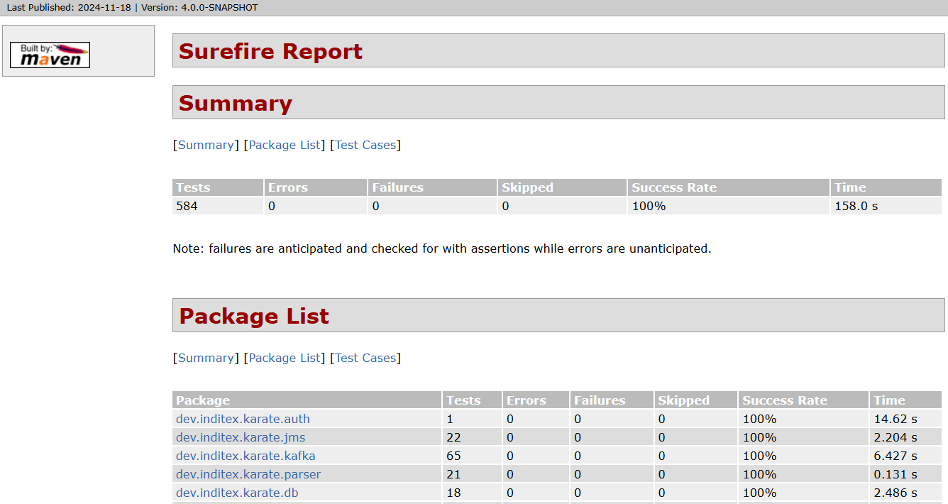The height and width of the screenshot is (504, 948).
Task: Select parser tests count 21
Action: [453, 474]
